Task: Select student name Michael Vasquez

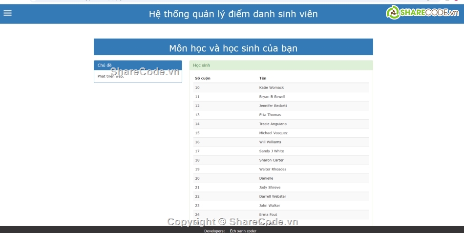Action: pos(274,133)
